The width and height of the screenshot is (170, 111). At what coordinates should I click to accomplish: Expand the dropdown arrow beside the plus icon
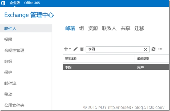point(70,49)
